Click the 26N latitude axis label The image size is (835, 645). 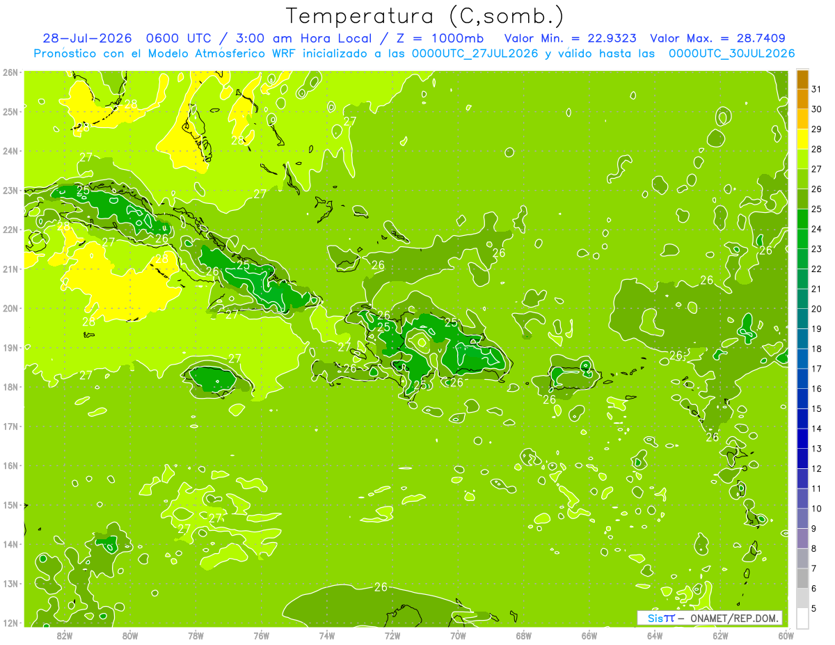(10, 72)
